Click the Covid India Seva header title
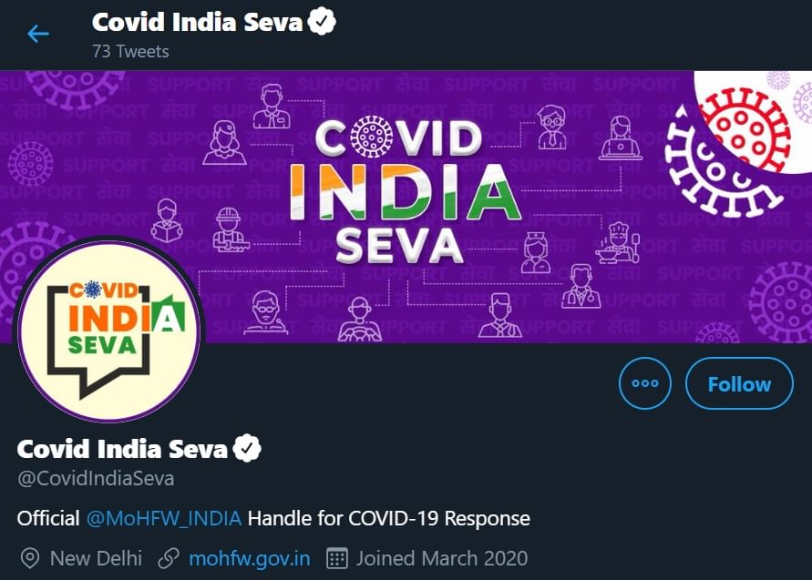812x580 pixels. [197, 22]
